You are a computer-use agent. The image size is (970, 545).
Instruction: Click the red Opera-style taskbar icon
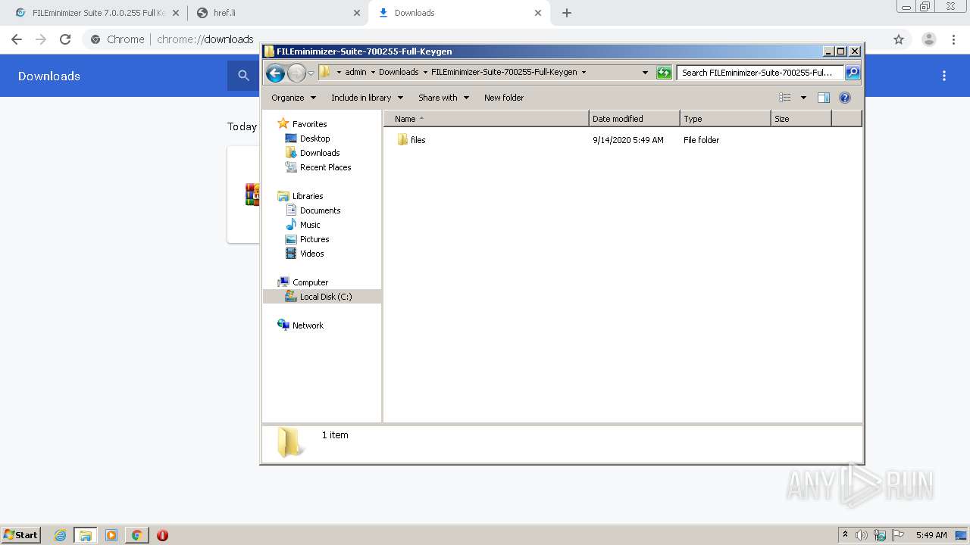coord(162,535)
